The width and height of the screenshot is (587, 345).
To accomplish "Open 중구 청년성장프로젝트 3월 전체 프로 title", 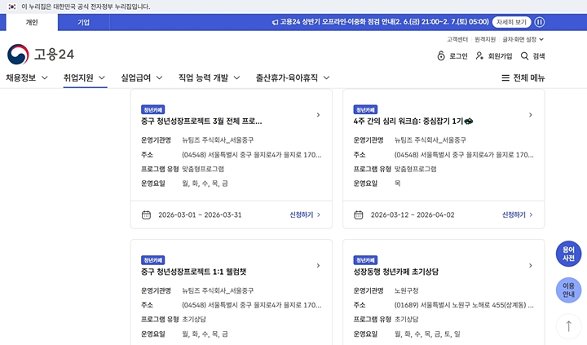I will (201, 121).
